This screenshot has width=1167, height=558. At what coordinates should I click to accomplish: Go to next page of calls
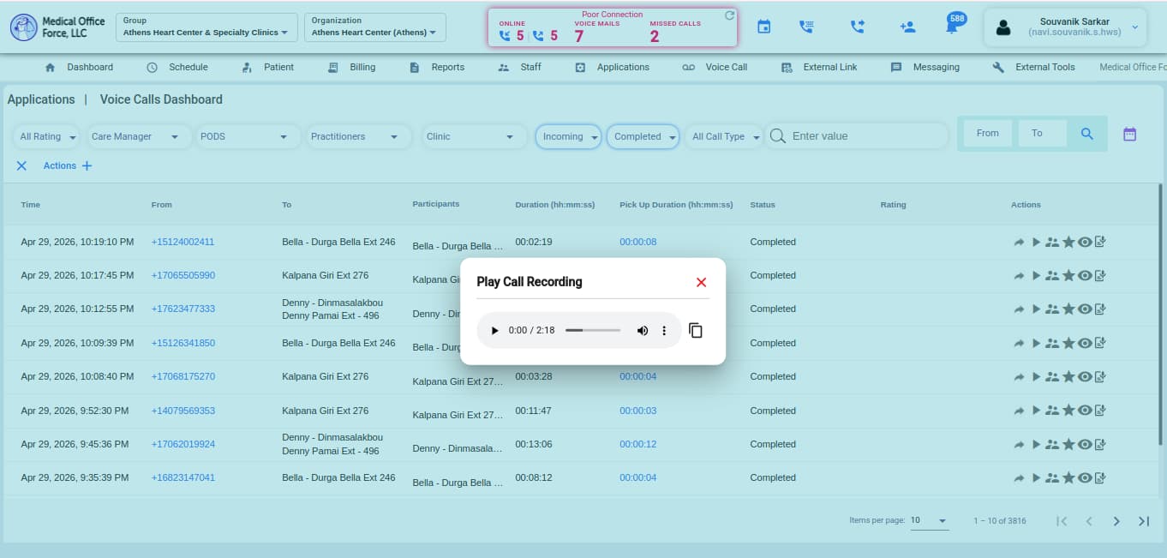[1116, 521]
